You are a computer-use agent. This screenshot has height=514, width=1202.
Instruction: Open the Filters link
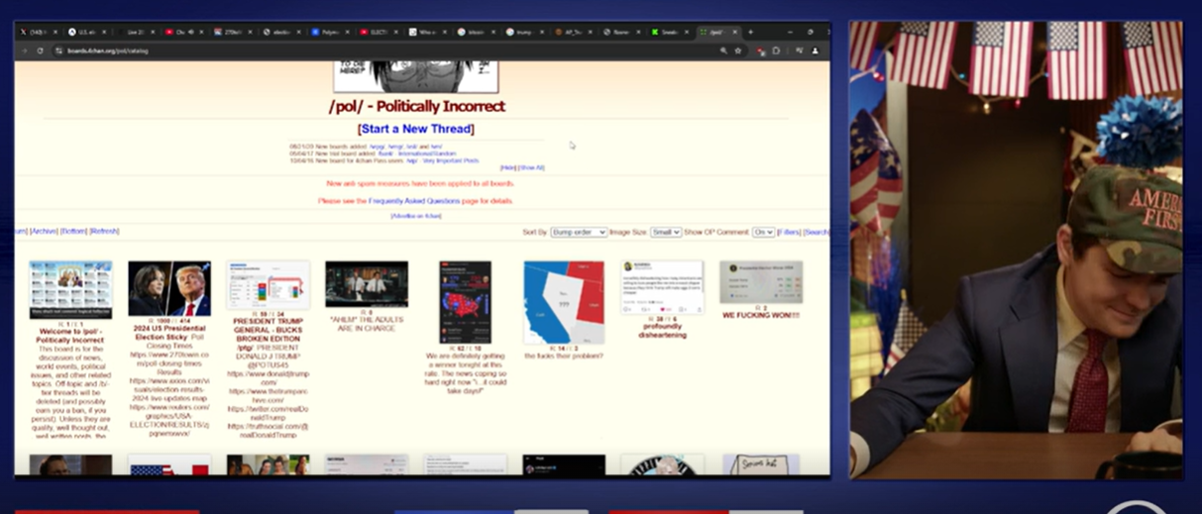[789, 232]
